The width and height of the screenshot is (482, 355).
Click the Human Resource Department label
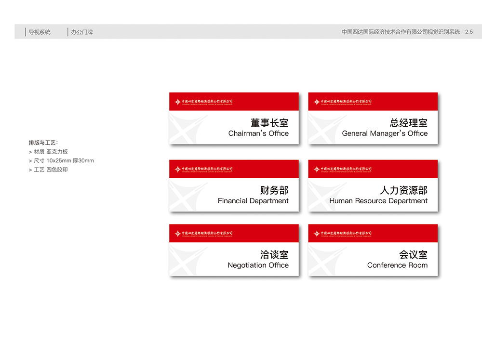pyautogui.click(x=378, y=201)
